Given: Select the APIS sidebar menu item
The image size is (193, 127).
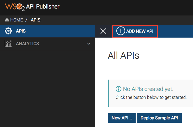Looking at the screenshot, I should pyautogui.click(x=48, y=31).
